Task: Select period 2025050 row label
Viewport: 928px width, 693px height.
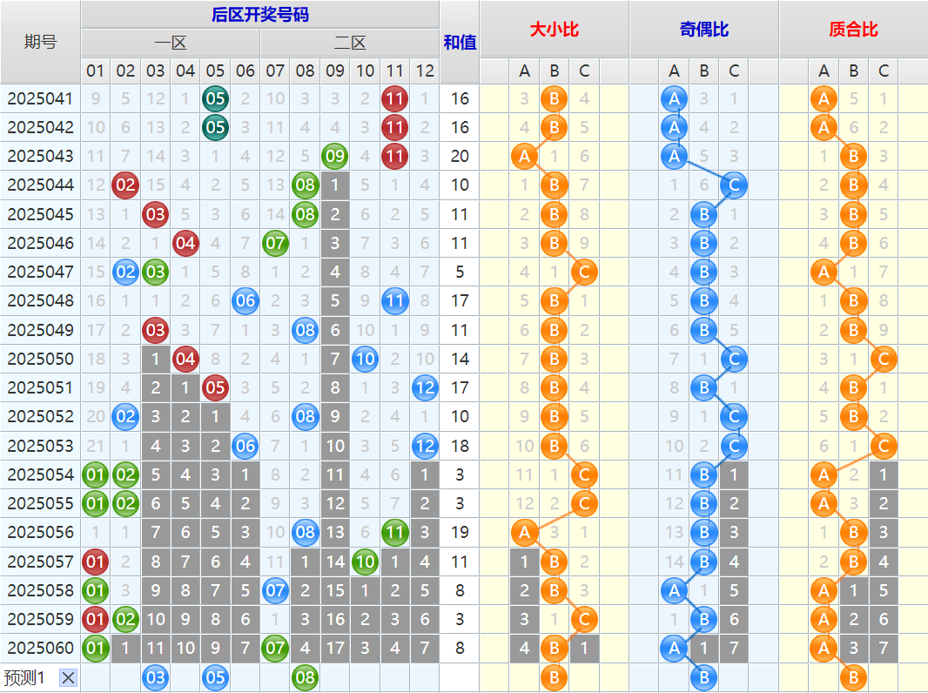Action: pyautogui.click(x=40, y=360)
